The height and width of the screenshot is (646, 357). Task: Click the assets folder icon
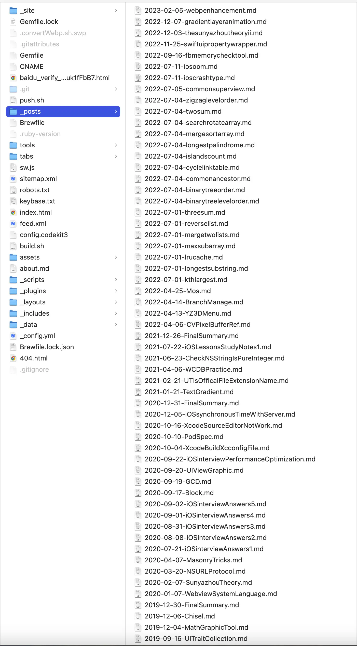13,257
